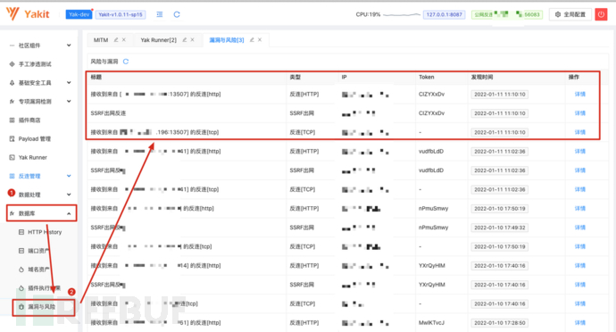Close the MITM tab
Image resolution: width=616 pixels, height=332 pixels.
124,39
